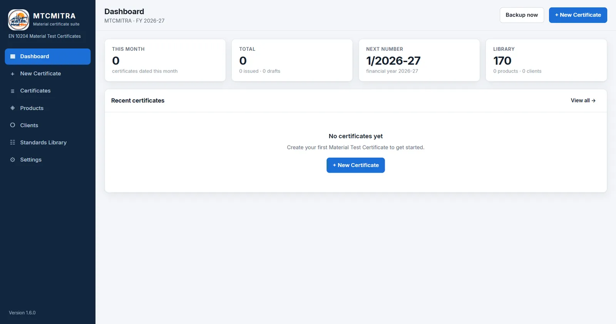Open the Standards Library
The image size is (616, 324).
48,142
